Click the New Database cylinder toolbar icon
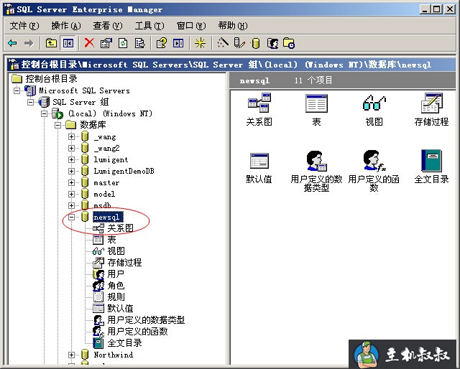This screenshot has height=369, width=460. point(256,43)
